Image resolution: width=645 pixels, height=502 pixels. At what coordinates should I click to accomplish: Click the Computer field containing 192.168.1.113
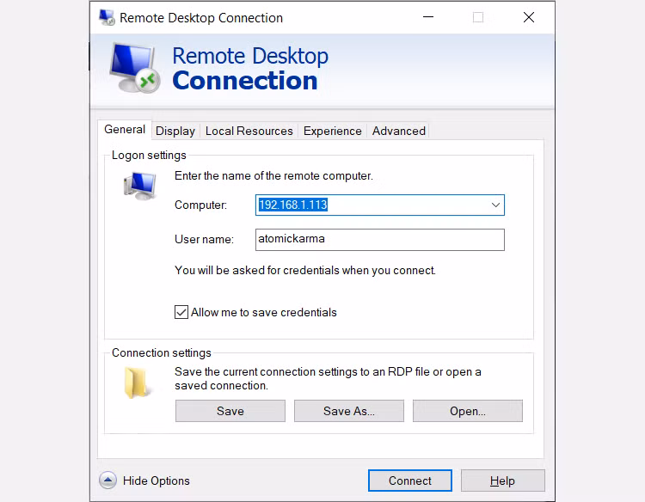379,205
